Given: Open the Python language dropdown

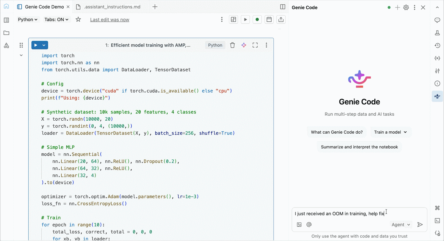Looking at the screenshot, I should tap(27, 20).
